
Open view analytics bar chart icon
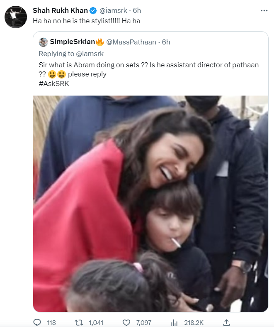click(x=175, y=322)
